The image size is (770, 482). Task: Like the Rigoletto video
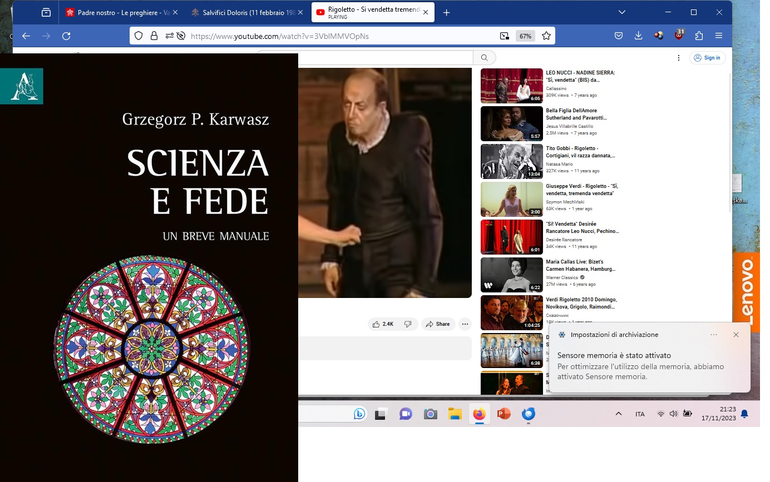(383, 324)
